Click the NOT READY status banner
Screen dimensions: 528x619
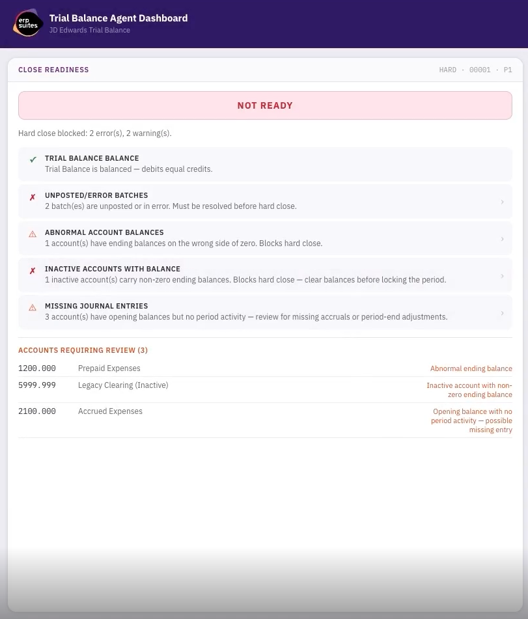coord(265,105)
